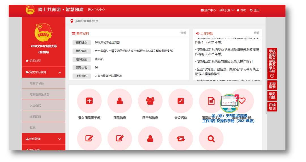Select 入团仪式 in the sidebar

click(x=35, y=106)
